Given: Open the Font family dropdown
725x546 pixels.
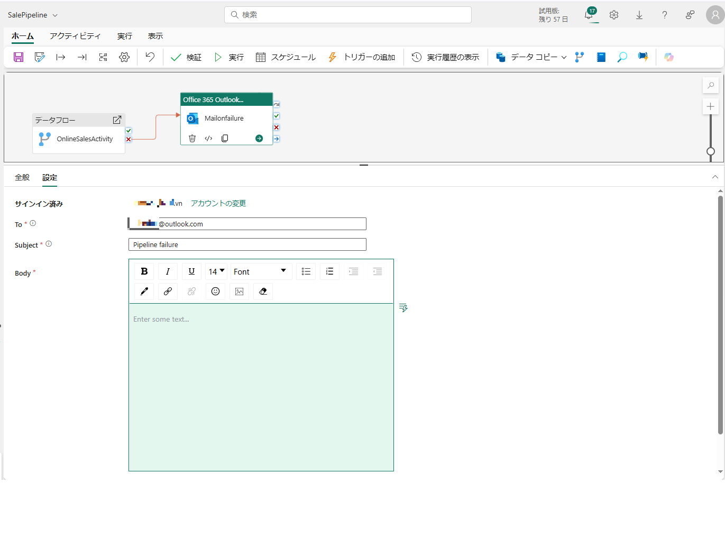Looking at the screenshot, I should (x=260, y=271).
